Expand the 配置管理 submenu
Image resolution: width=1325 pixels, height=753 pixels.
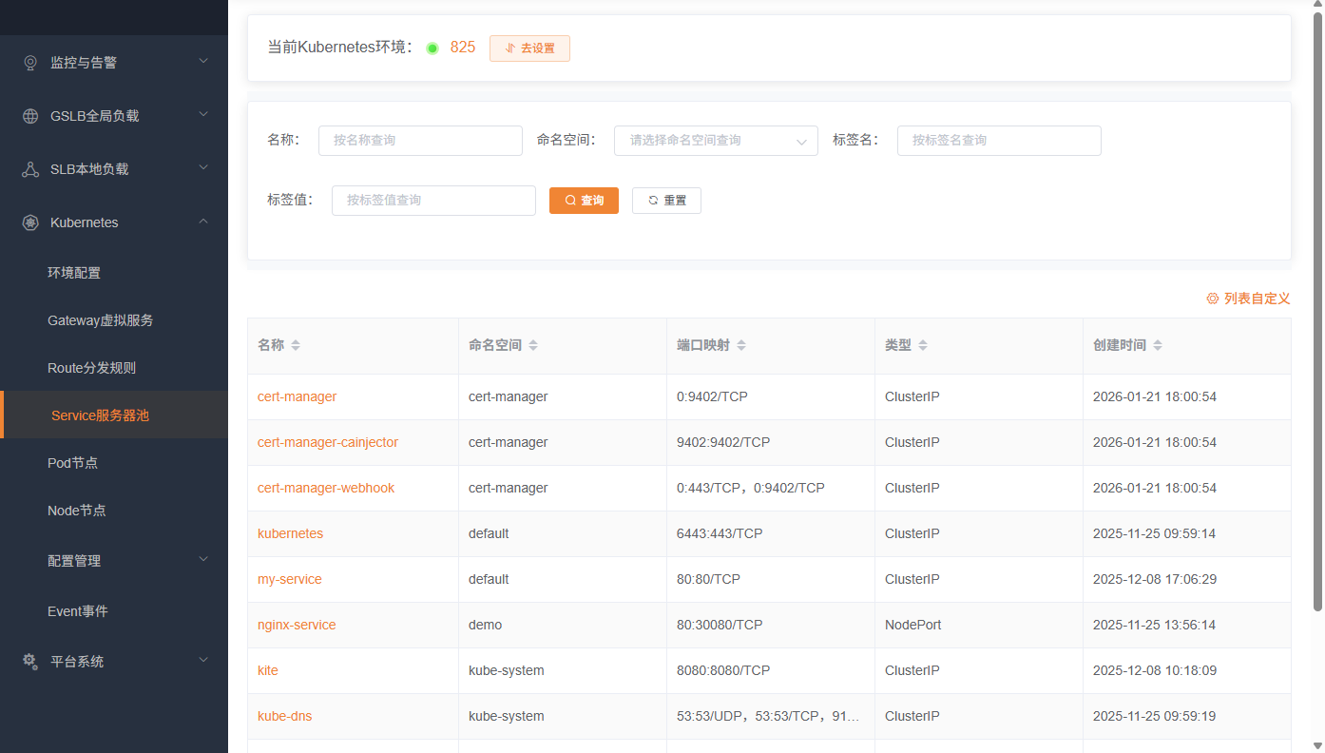tap(202, 560)
